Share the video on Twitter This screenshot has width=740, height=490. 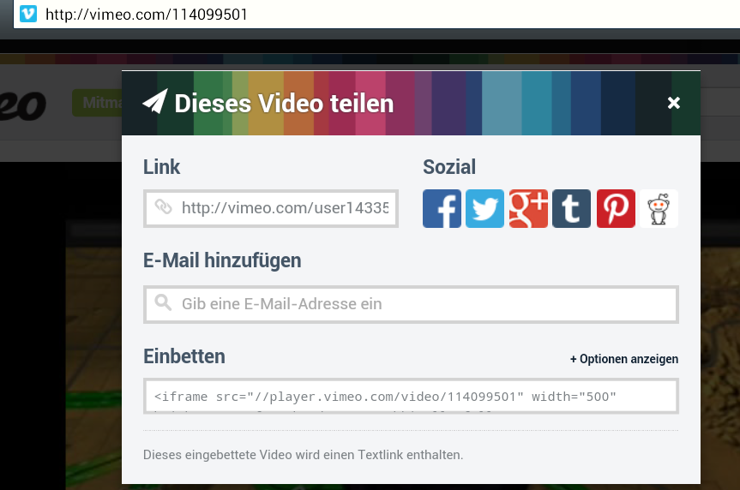tap(484, 209)
